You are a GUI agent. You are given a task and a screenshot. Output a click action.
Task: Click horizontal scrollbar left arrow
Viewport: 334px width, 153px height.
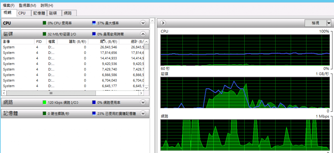point(4,93)
